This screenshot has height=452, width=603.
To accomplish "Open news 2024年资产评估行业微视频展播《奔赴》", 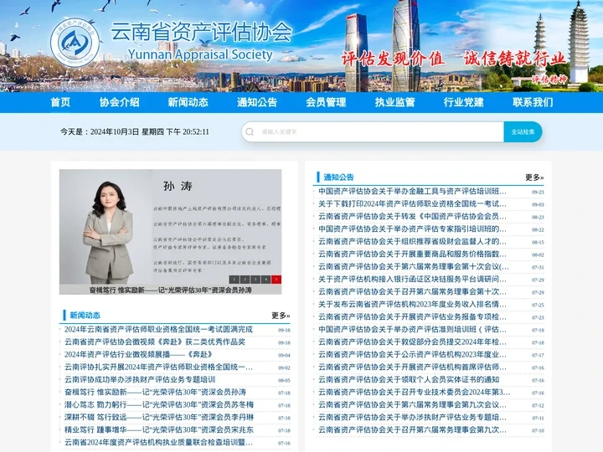I will click(x=138, y=354).
